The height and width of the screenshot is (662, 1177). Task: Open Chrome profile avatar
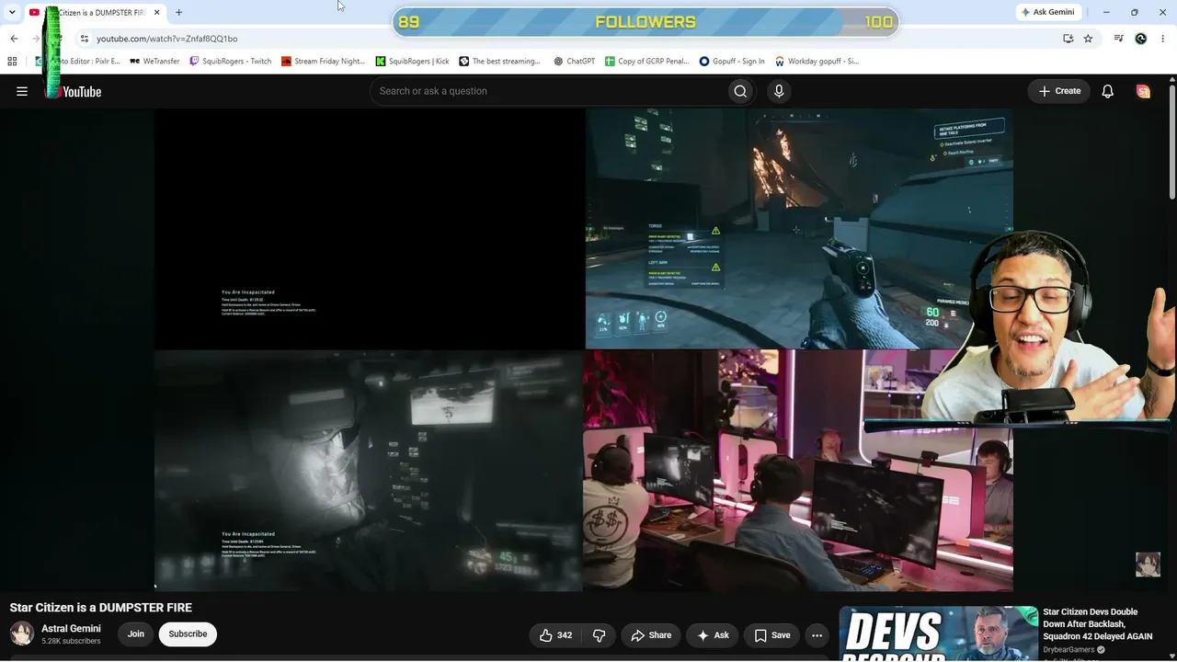pyautogui.click(x=1141, y=39)
